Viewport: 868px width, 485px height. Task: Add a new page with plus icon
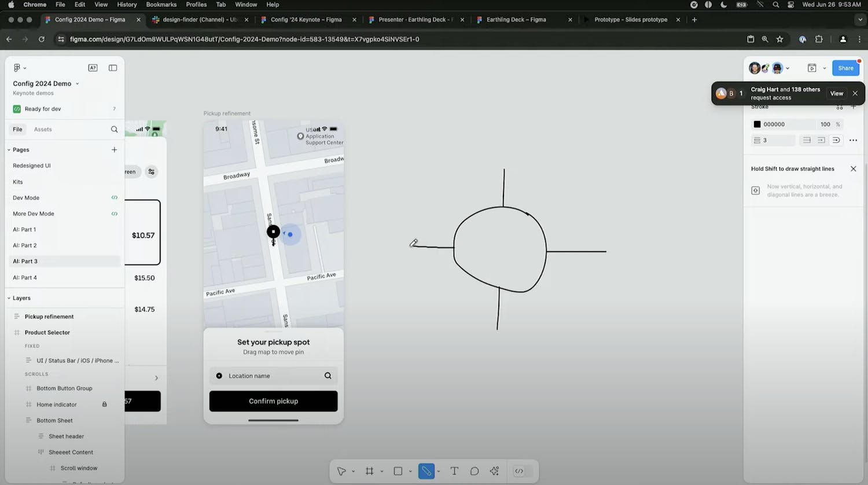(114, 150)
